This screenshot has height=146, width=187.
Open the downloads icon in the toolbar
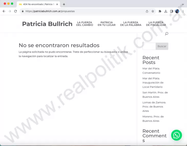(166, 11)
